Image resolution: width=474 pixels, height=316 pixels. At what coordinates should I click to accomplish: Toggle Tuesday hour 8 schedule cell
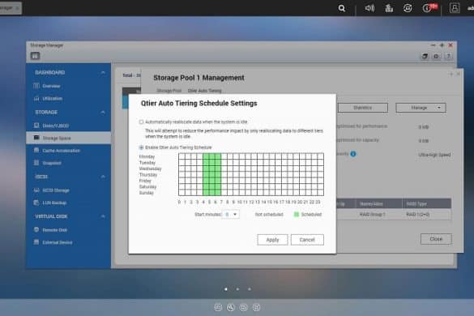click(230, 162)
